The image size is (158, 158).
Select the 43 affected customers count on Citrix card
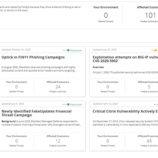coord(149,141)
